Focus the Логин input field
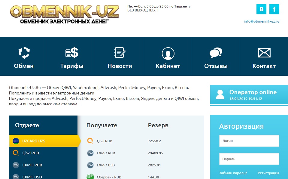The width and height of the screenshot is (288, 179). tap(249, 141)
